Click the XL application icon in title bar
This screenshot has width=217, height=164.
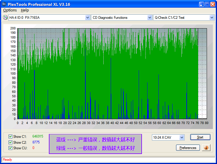pyautogui.click(x=4, y=4)
